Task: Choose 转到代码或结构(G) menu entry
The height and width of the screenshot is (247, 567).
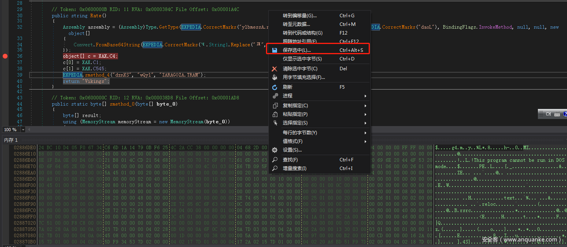Action: click(320, 33)
